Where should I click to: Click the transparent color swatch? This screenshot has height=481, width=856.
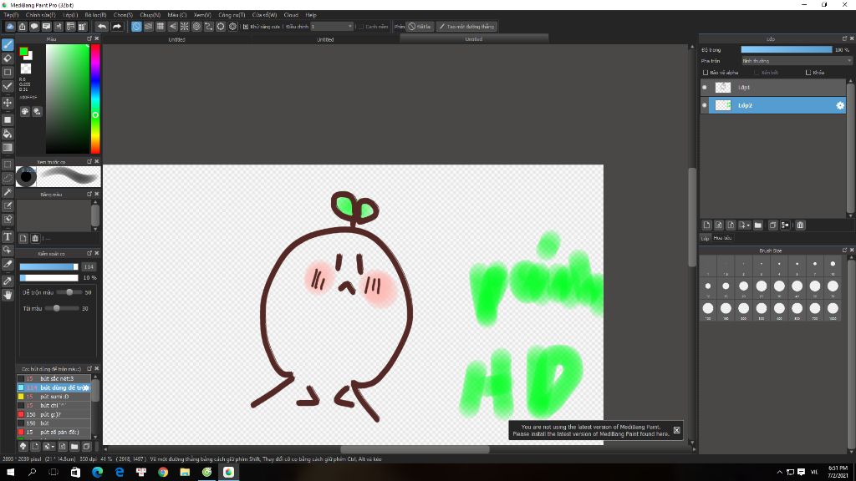26,68
